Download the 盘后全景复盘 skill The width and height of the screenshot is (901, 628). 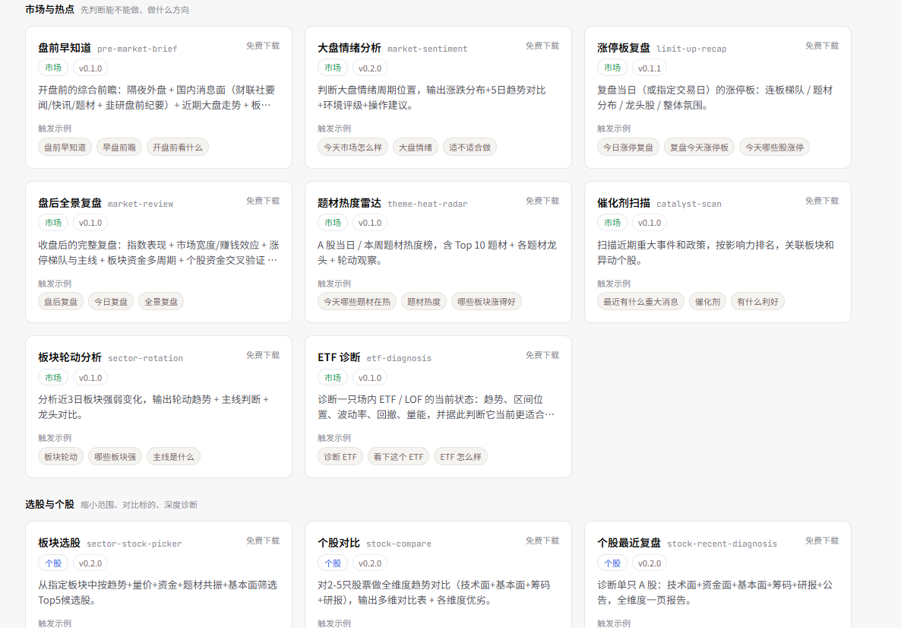coord(263,201)
